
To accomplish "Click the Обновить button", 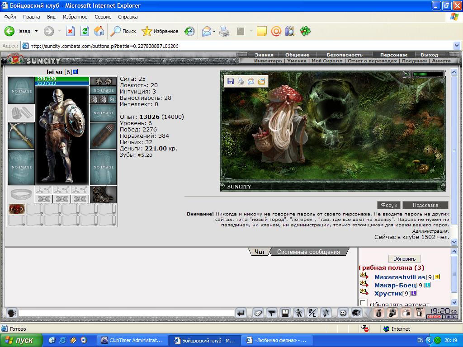I will tap(404, 259).
